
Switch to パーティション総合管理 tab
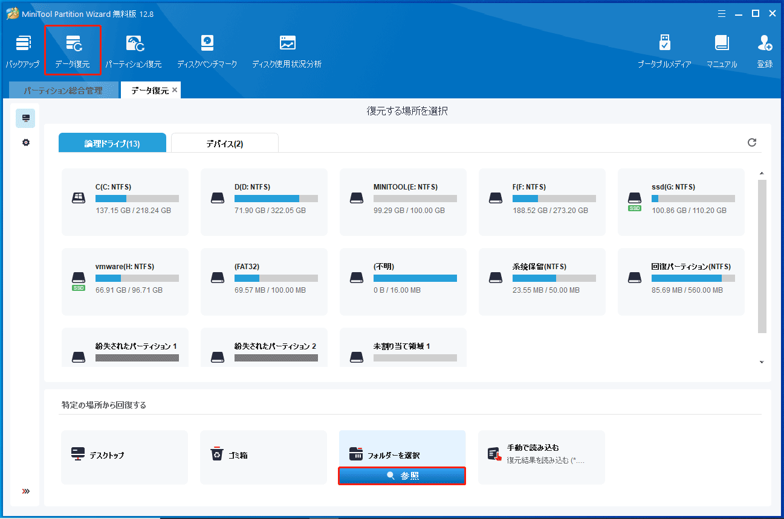pos(63,91)
